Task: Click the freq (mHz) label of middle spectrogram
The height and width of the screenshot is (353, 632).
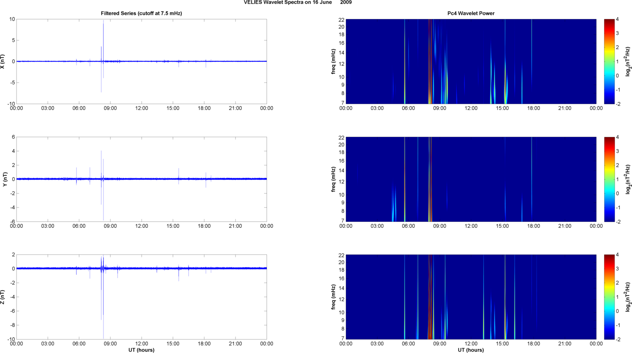Action: click(x=333, y=179)
